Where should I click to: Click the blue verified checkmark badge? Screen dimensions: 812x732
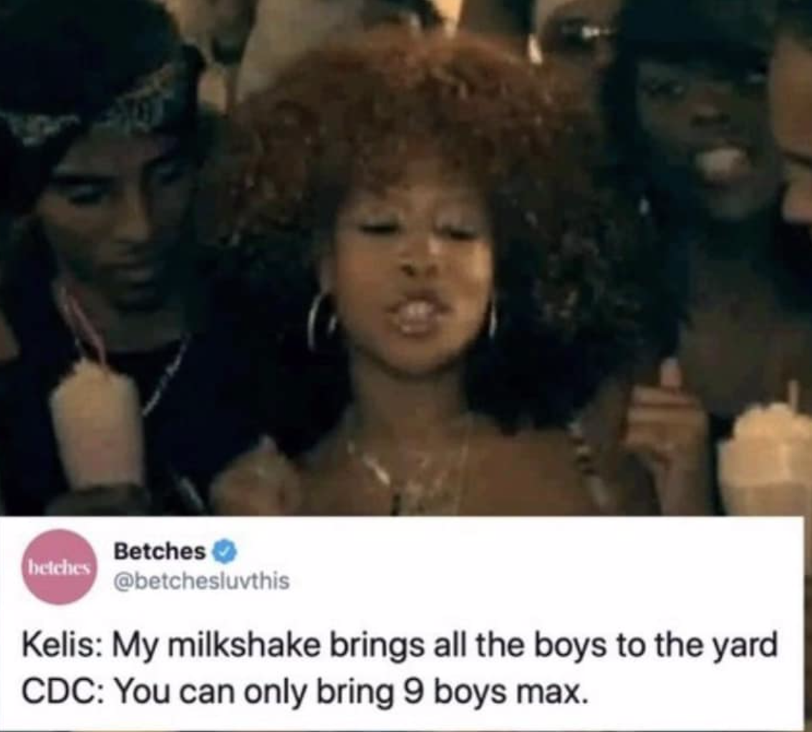[223, 552]
